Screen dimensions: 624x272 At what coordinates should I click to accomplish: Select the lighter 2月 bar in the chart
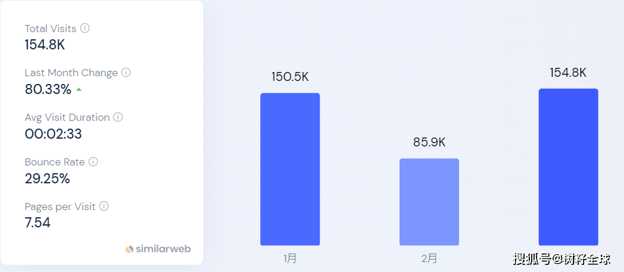[x=429, y=202]
